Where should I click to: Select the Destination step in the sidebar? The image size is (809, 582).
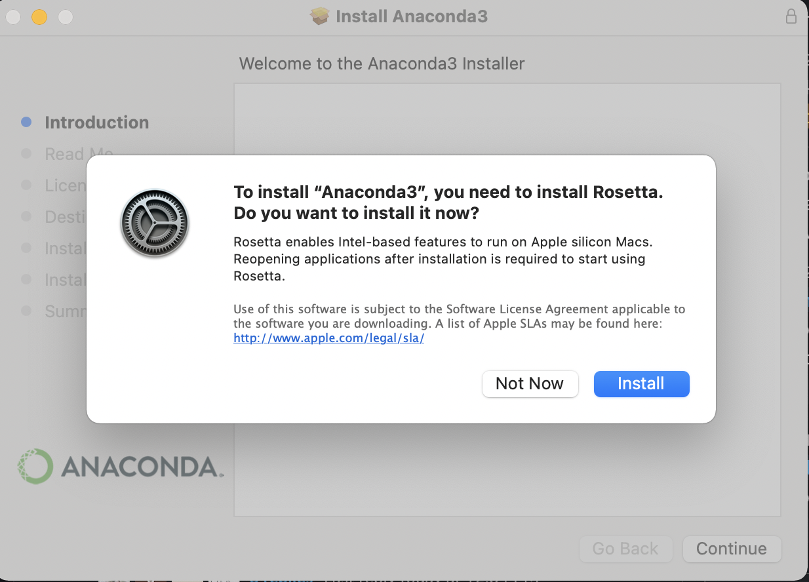64,217
